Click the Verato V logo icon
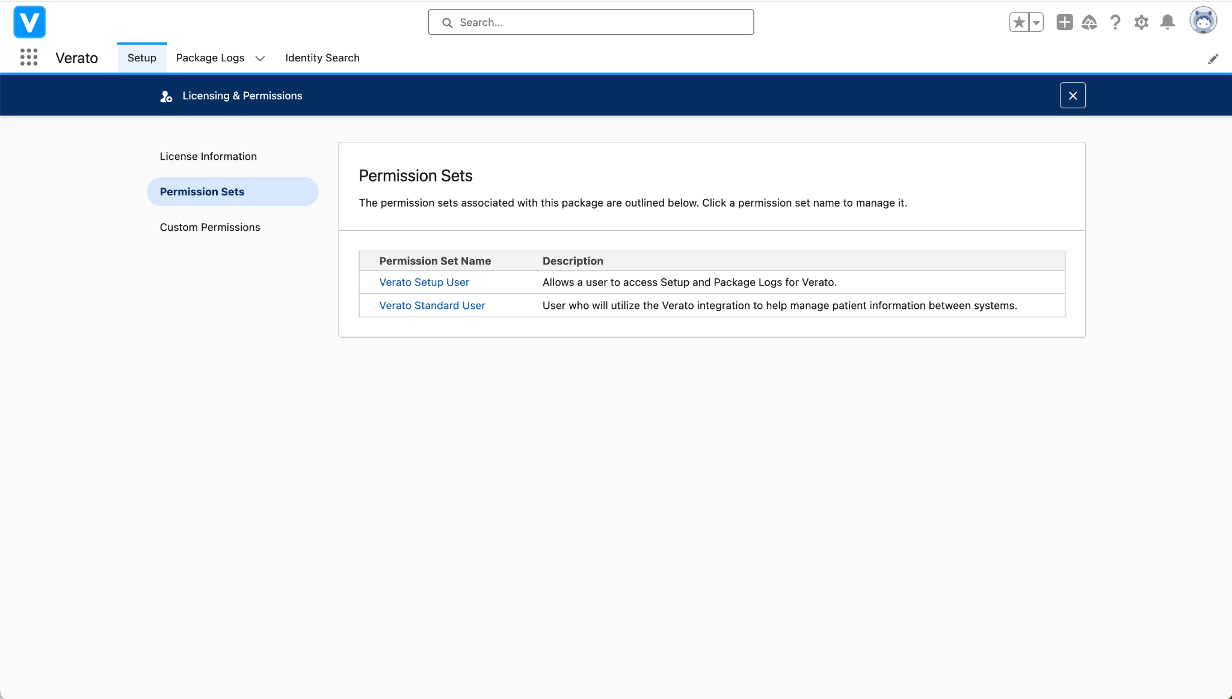Screen dimensions: 1232x699 click(29, 22)
